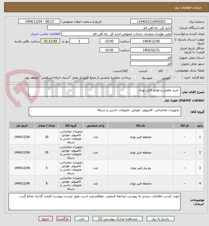Viewport: 209px width, 226px height.
Task: Click the buyer notes textarea
Action: [x=94, y=202]
